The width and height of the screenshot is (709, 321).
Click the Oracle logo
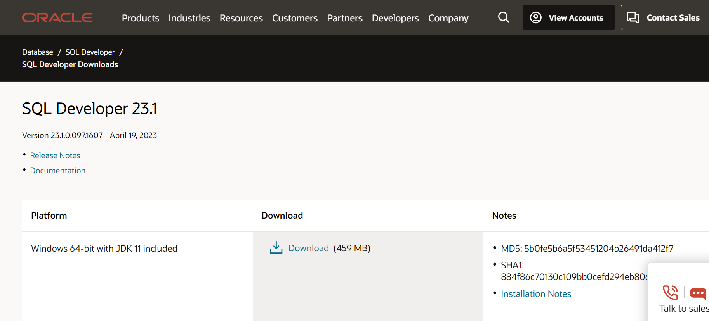tap(57, 17)
